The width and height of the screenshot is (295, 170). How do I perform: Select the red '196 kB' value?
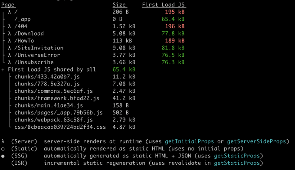point(175,26)
